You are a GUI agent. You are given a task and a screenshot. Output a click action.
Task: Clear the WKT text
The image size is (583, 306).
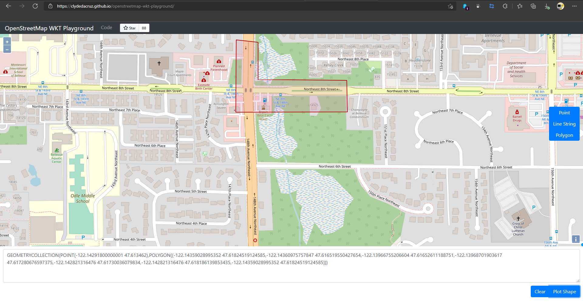point(540,291)
